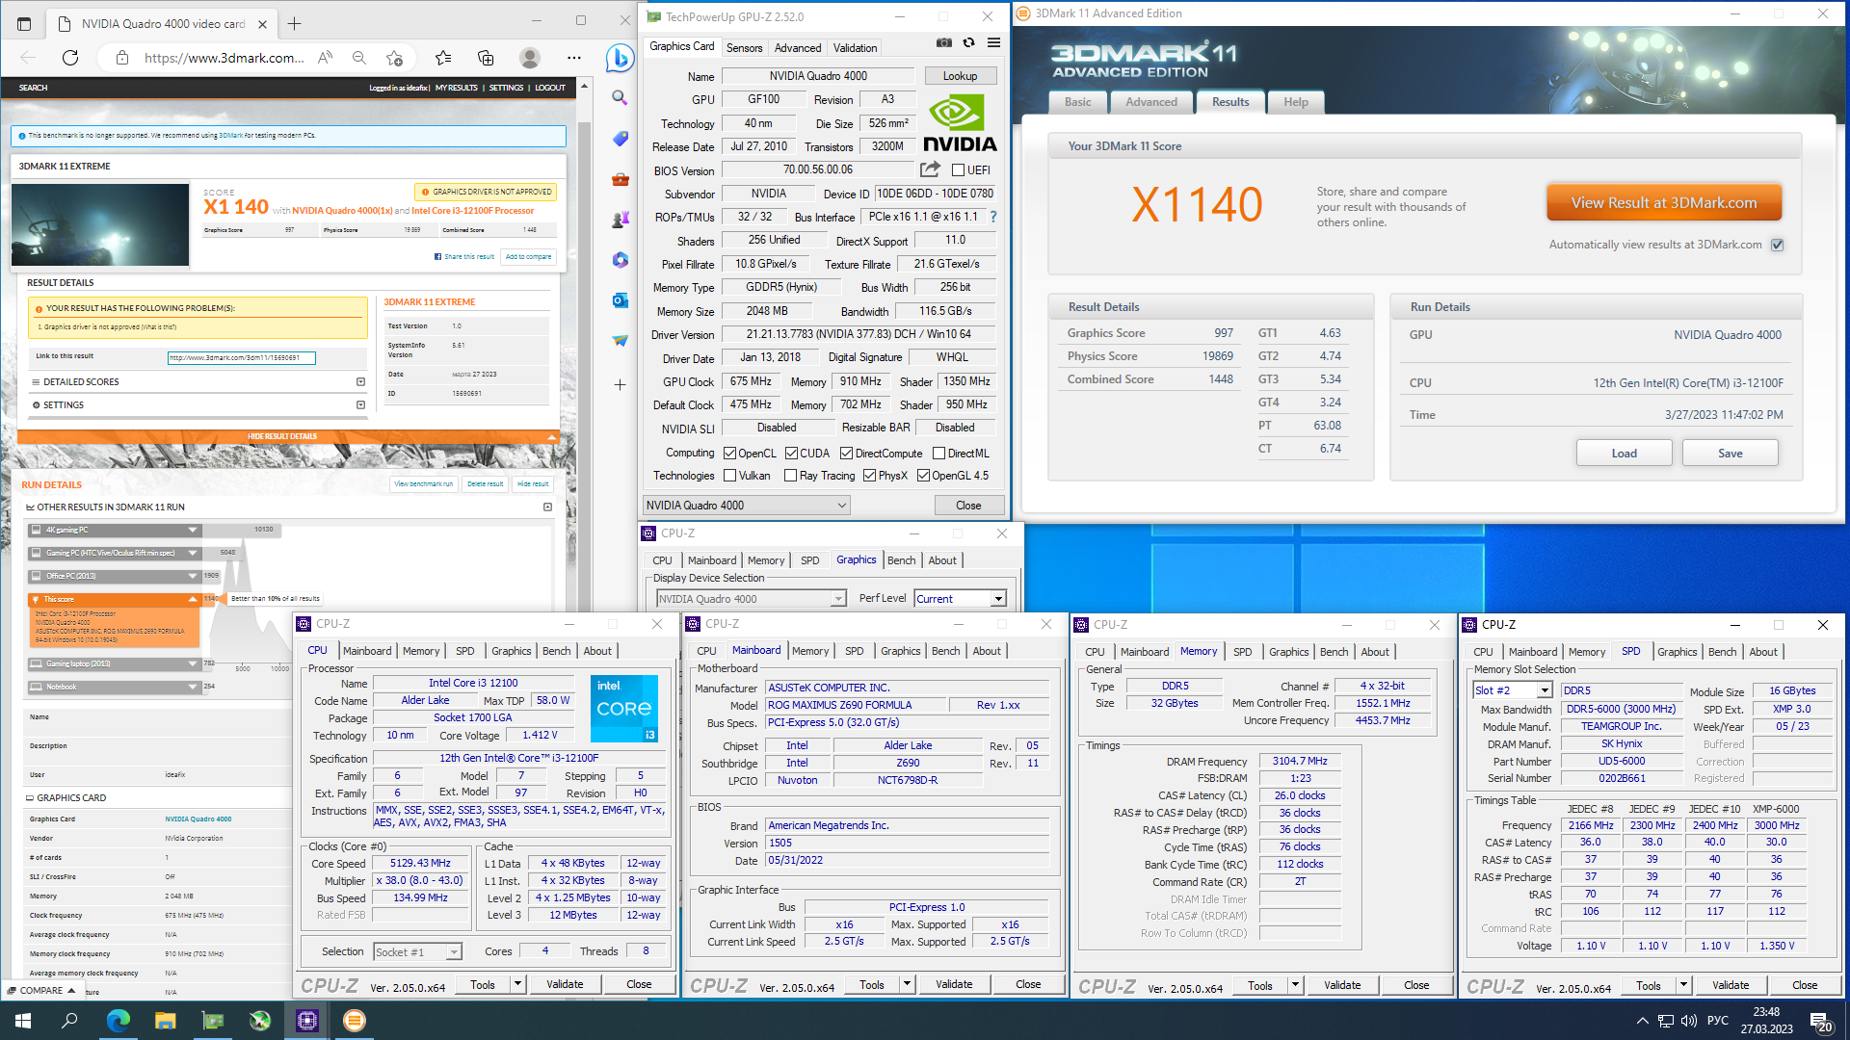Open Edge profile avatar
1850x1040 pixels.
(529, 58)
